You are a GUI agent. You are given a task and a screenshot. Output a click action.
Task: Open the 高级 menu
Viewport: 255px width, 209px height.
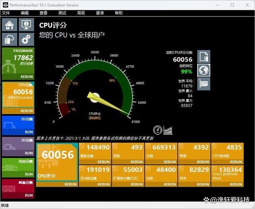pos(81,13)
